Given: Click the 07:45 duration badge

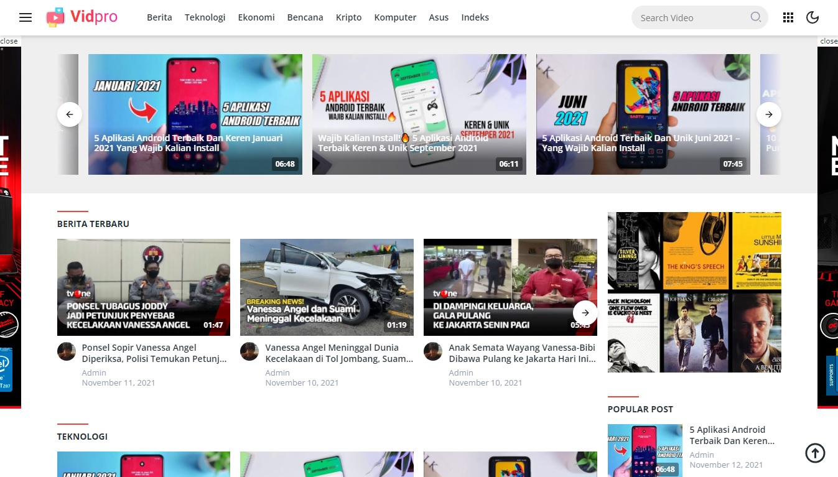Looking at the screenshot, I should [733, 164].
